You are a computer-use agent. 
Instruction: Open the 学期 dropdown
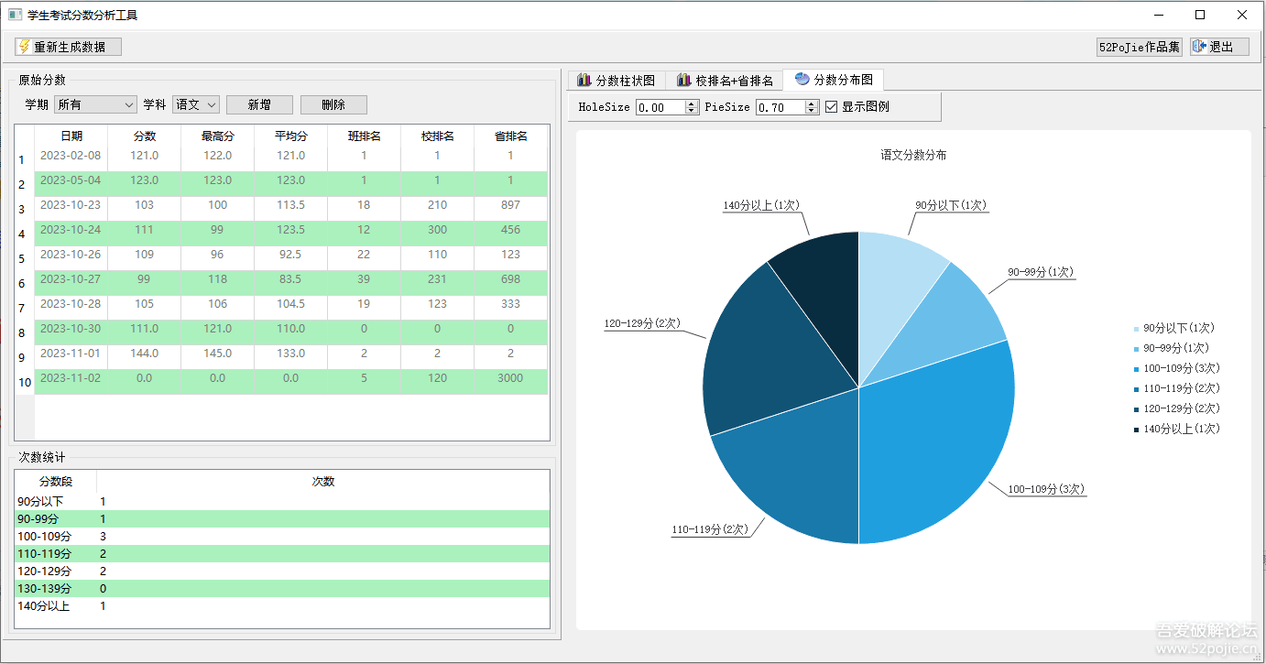click(x=95, y=105)
